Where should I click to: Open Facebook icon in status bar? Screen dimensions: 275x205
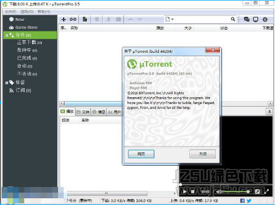coord(242,201)
